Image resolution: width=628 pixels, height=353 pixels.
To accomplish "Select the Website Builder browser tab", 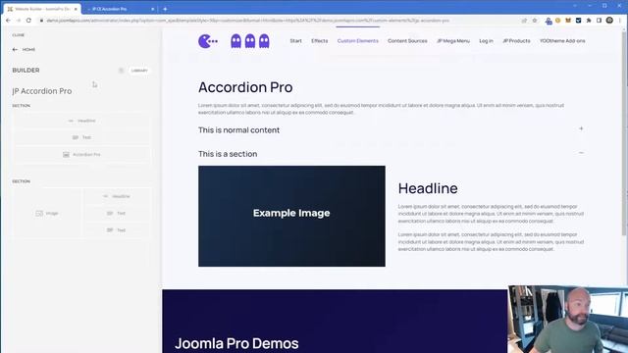I will pyautogui.click(x=41, y=9).
